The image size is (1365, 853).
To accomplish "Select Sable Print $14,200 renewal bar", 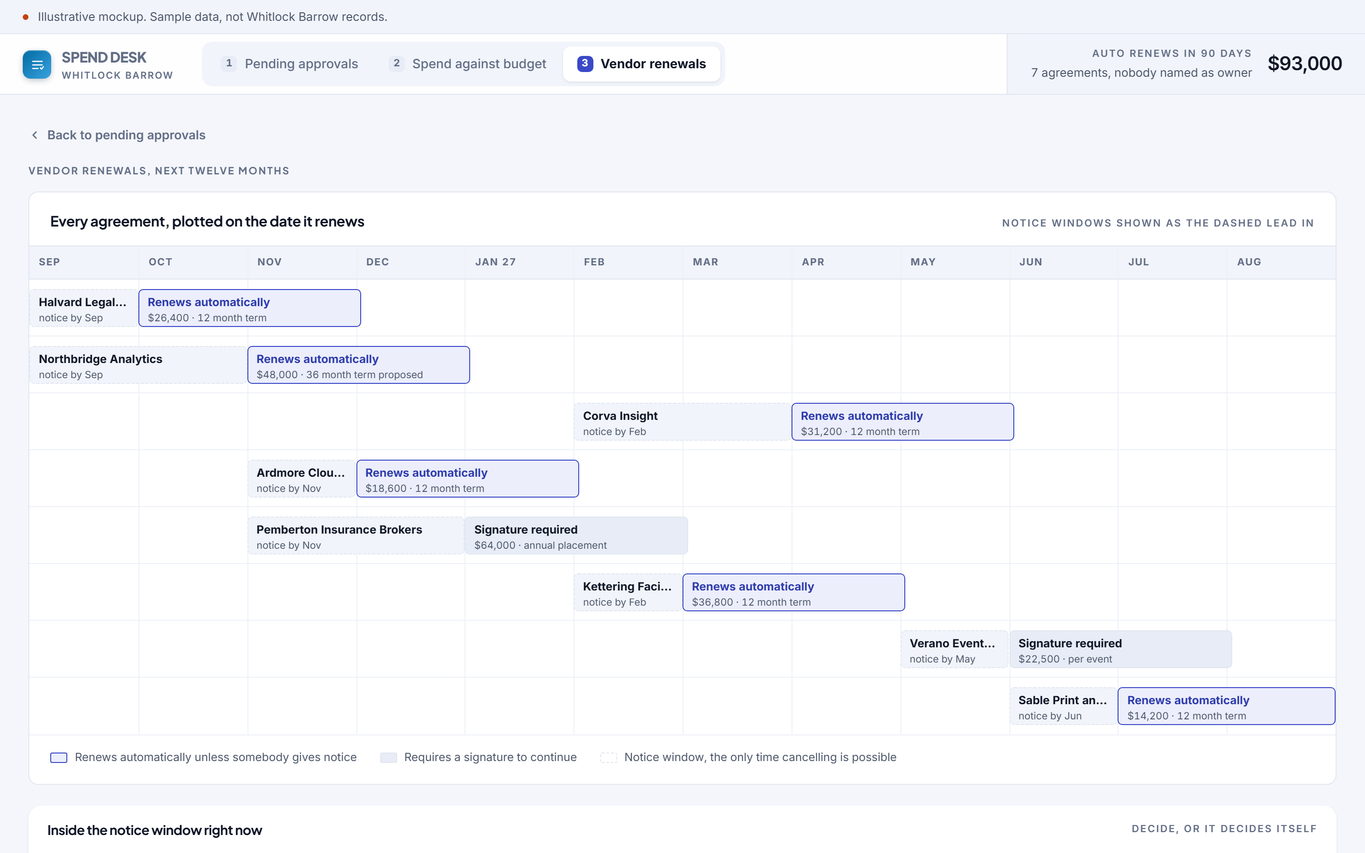I will pyautogui.click(x=1226, y=706).
